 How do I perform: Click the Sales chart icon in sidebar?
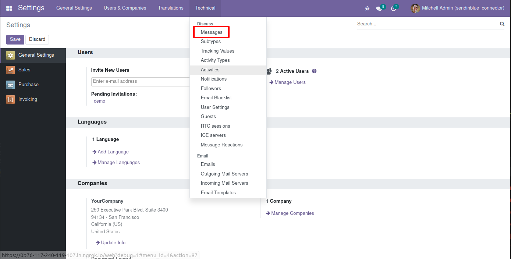(x=10, y=70)
